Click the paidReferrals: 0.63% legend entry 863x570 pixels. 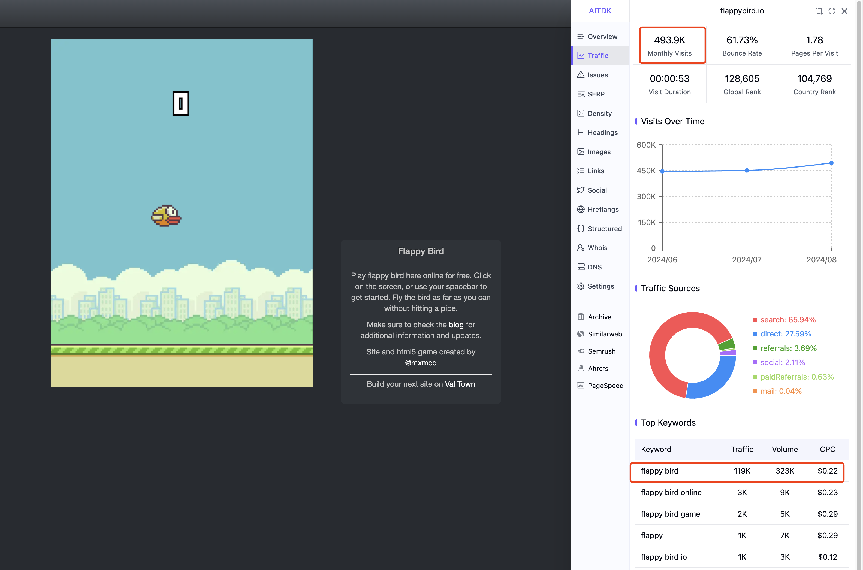tap(793, 377)
